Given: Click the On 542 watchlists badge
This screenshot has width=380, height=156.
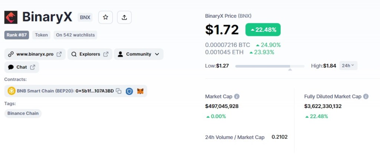Looking at the screenshot, I should (x=75, y=35).
